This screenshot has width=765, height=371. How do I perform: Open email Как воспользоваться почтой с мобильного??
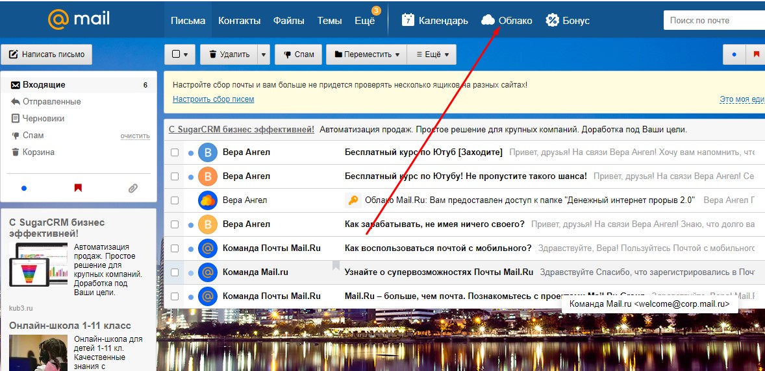[438, 248]
